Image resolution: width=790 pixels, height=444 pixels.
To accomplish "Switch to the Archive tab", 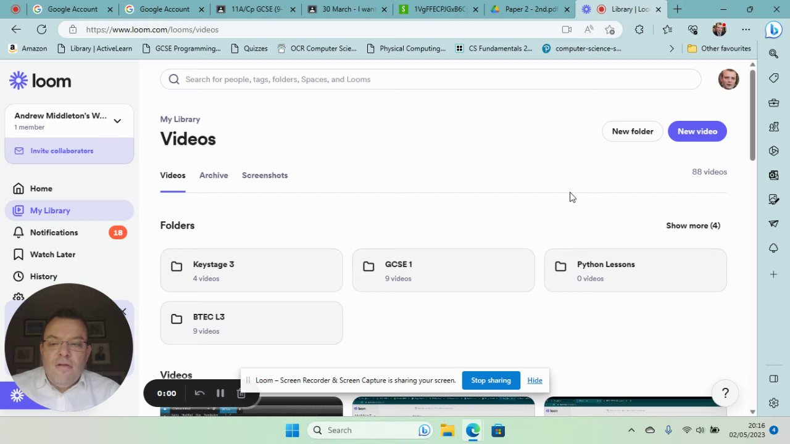I will (x=214, y=175).
